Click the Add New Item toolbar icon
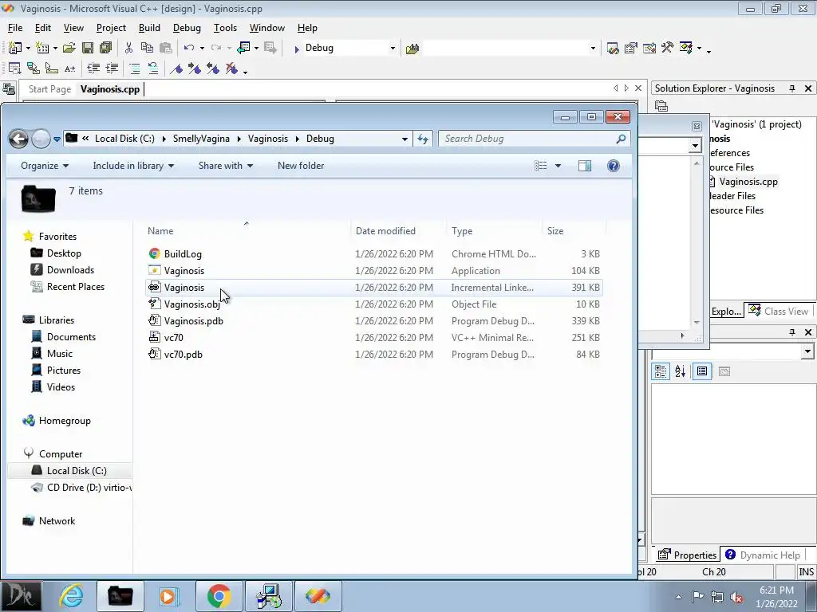 click(x=42, y=48)
